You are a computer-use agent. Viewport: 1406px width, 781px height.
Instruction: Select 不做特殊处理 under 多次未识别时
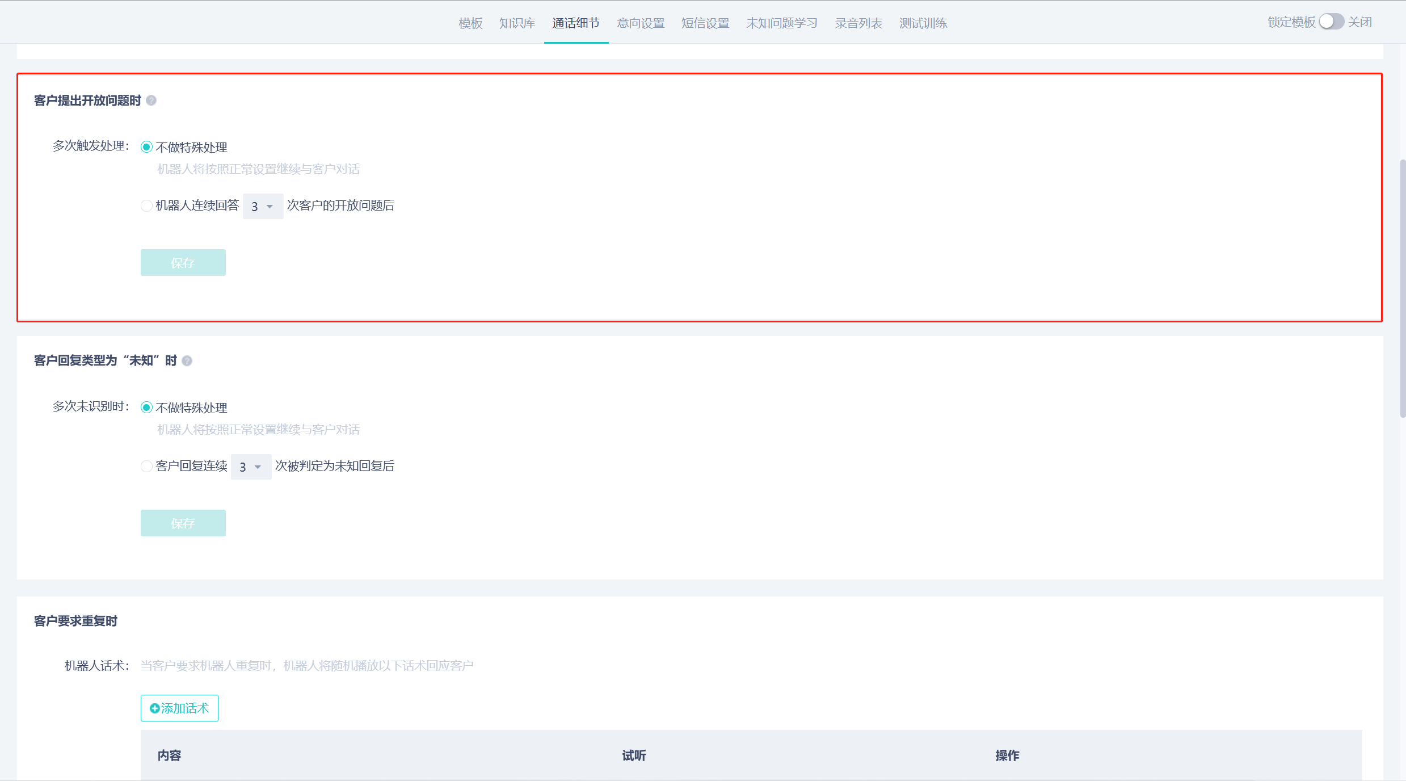tap(146, 408)
